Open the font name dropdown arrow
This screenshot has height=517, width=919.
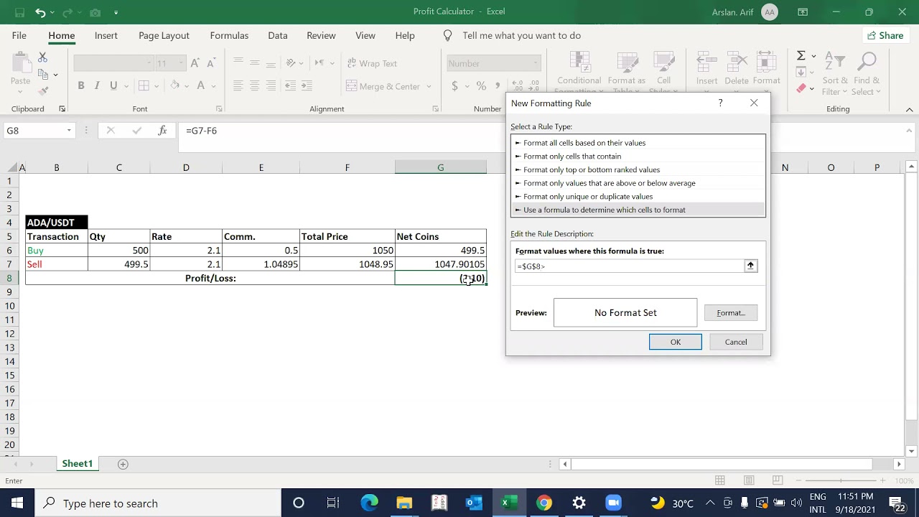[x=149, y=63]
